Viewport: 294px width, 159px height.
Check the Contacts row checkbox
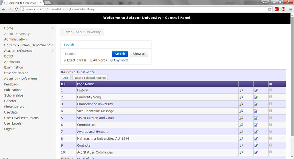coord(270,145)
